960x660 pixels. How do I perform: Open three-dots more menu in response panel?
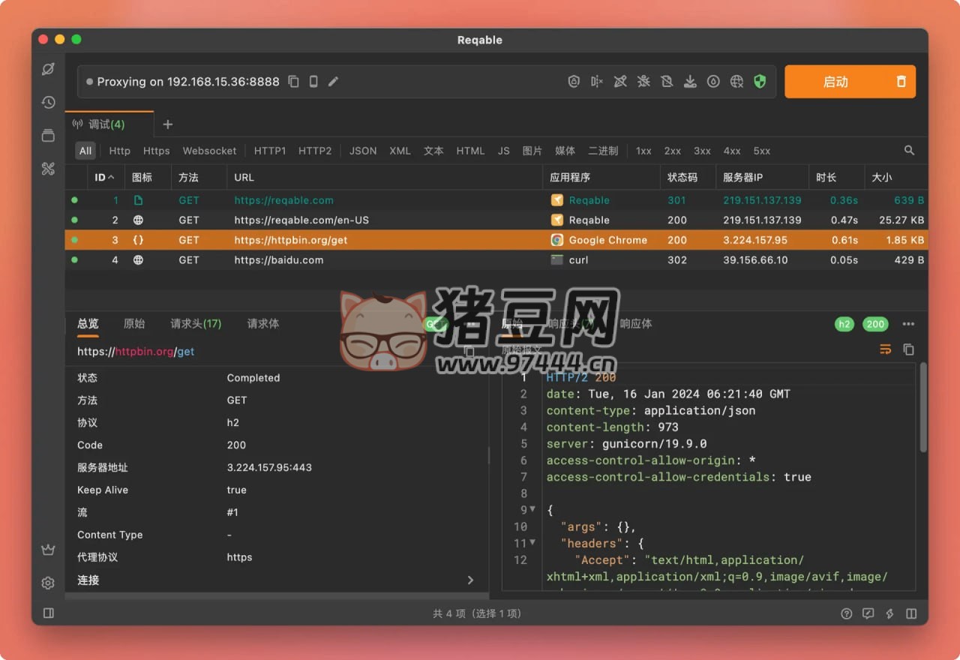pyautogui.click(x=908, y=324)
